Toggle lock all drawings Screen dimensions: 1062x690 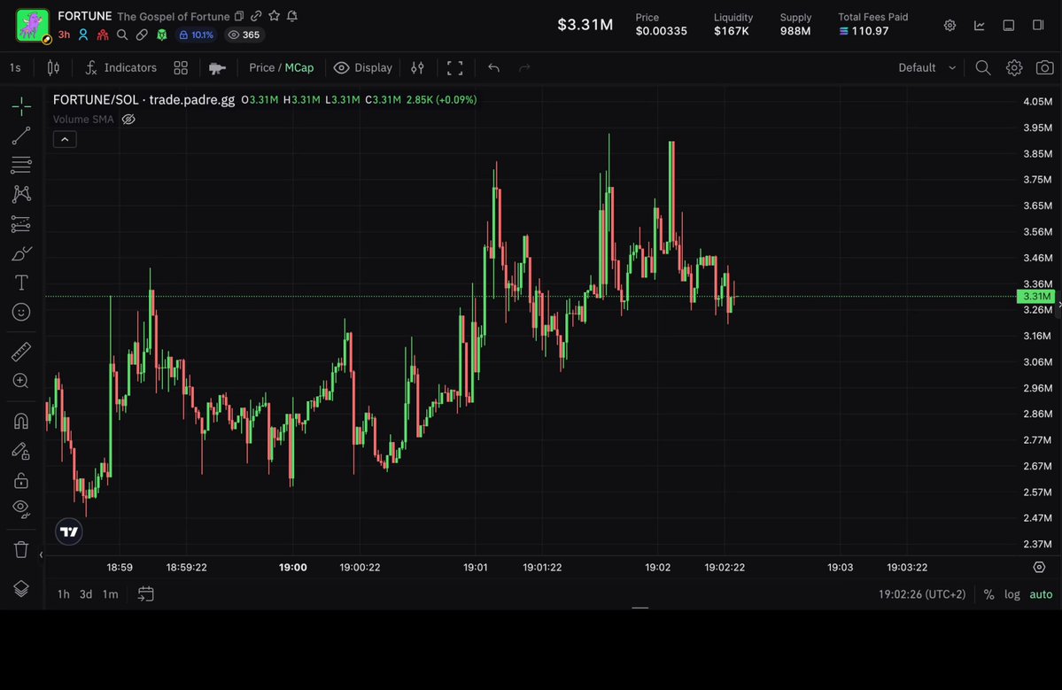tap(21, 480)
